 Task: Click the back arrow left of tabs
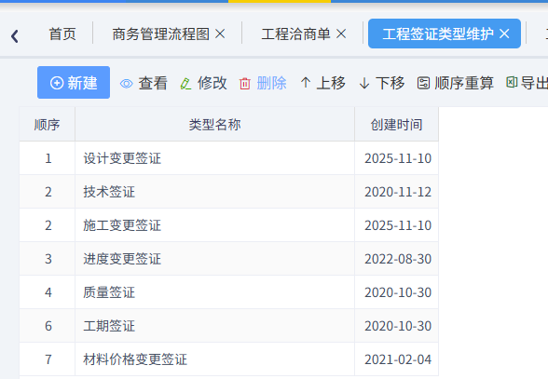click(x=15, y=36)
